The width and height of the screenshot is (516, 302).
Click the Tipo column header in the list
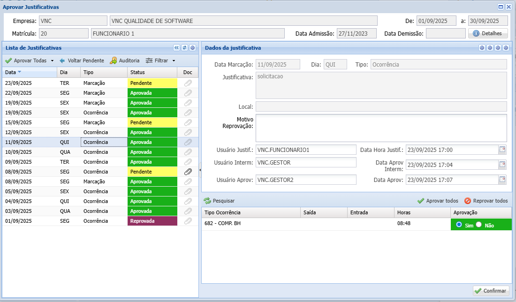pos(104,72)
